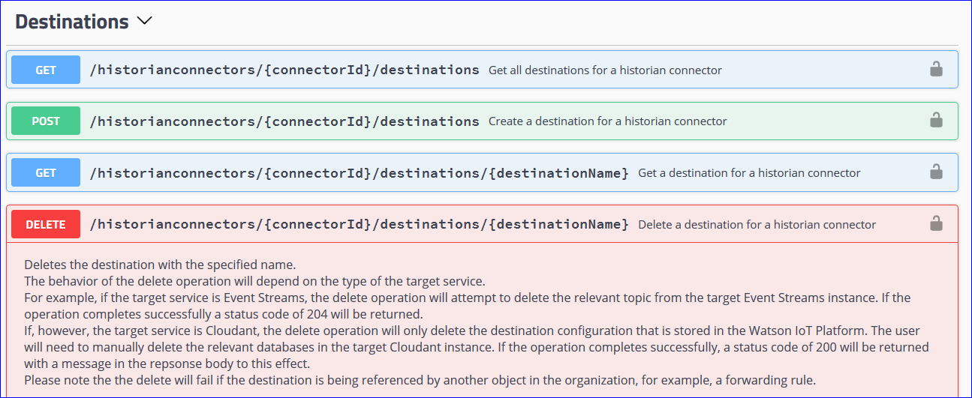Click line starting 'If, however, the target service is Cloudant'
Screen dimensions: 972x398
(x=472, y=331)
